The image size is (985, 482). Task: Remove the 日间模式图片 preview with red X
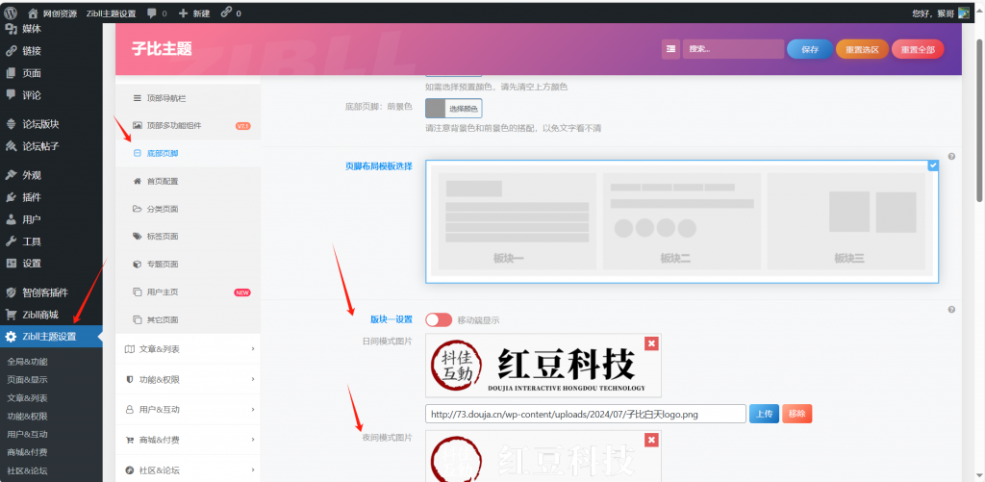coord(651,343)
